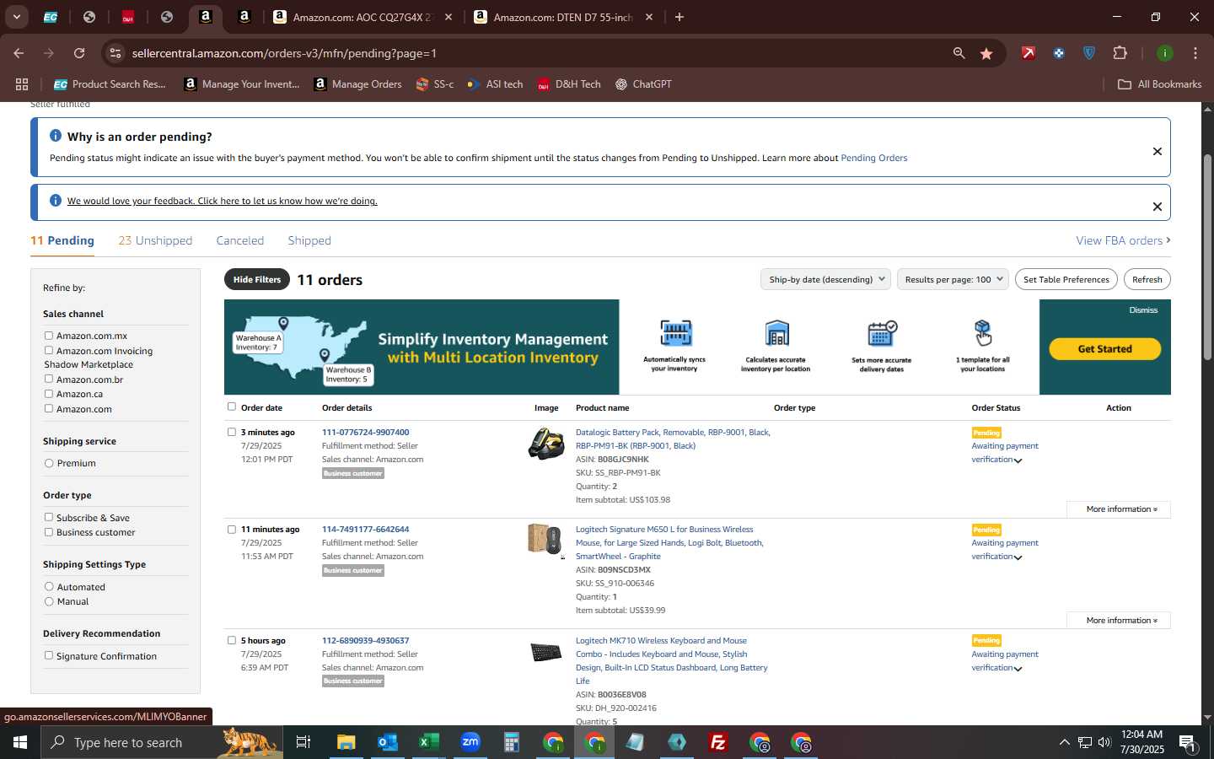Tick the Amazon.com sales channel checkbox
Screen dimensions: 1214x759
[x=49, y=409]
